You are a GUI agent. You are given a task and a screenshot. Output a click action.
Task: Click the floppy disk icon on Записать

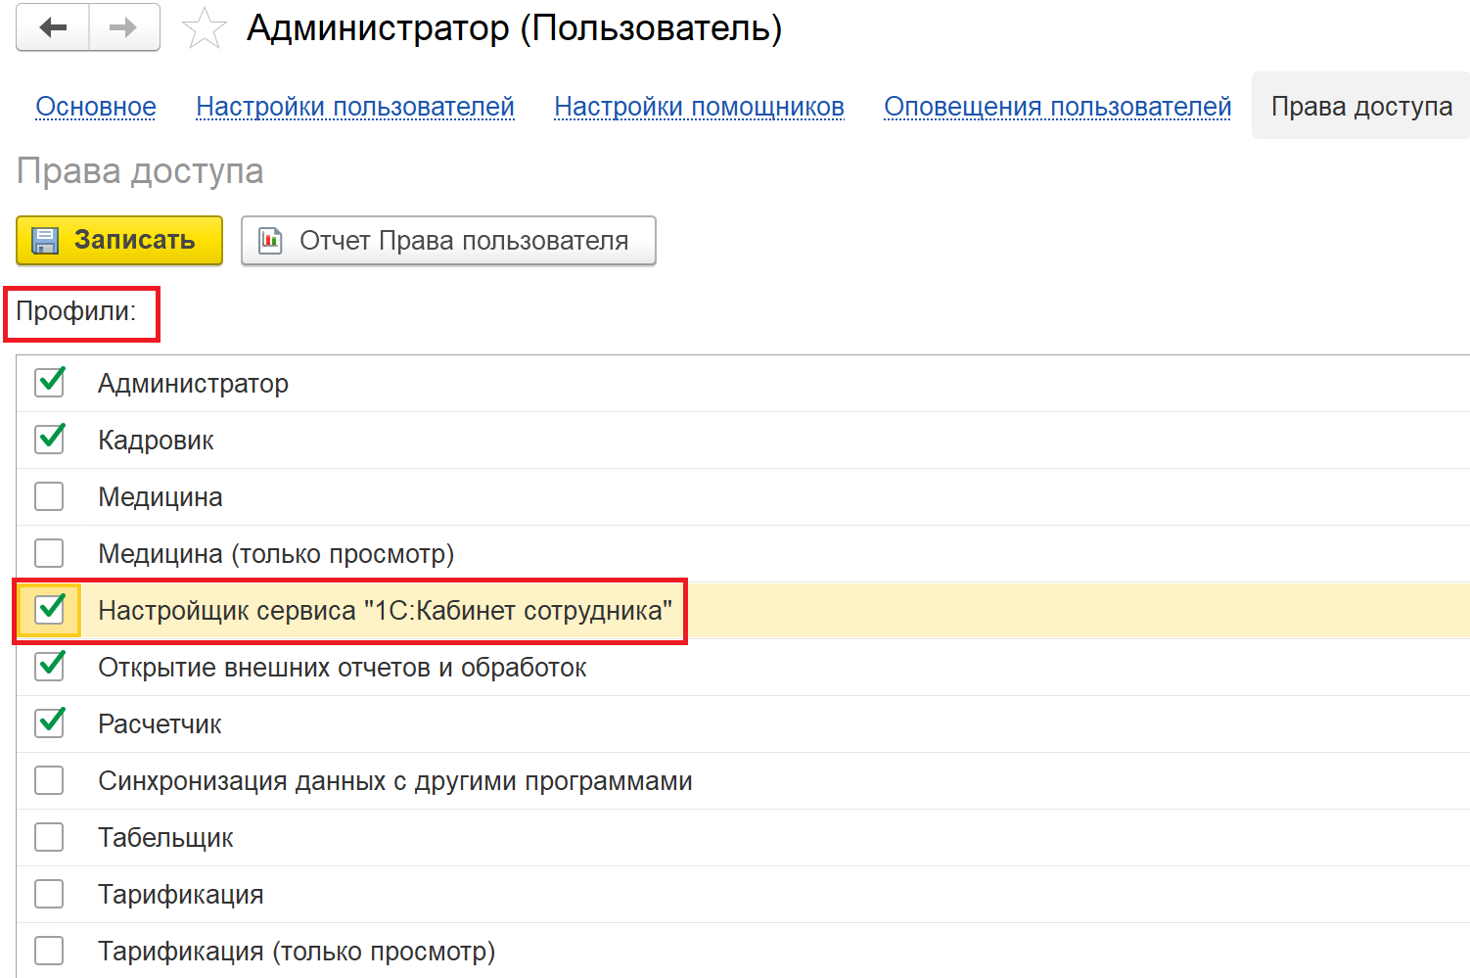point(45,241)
